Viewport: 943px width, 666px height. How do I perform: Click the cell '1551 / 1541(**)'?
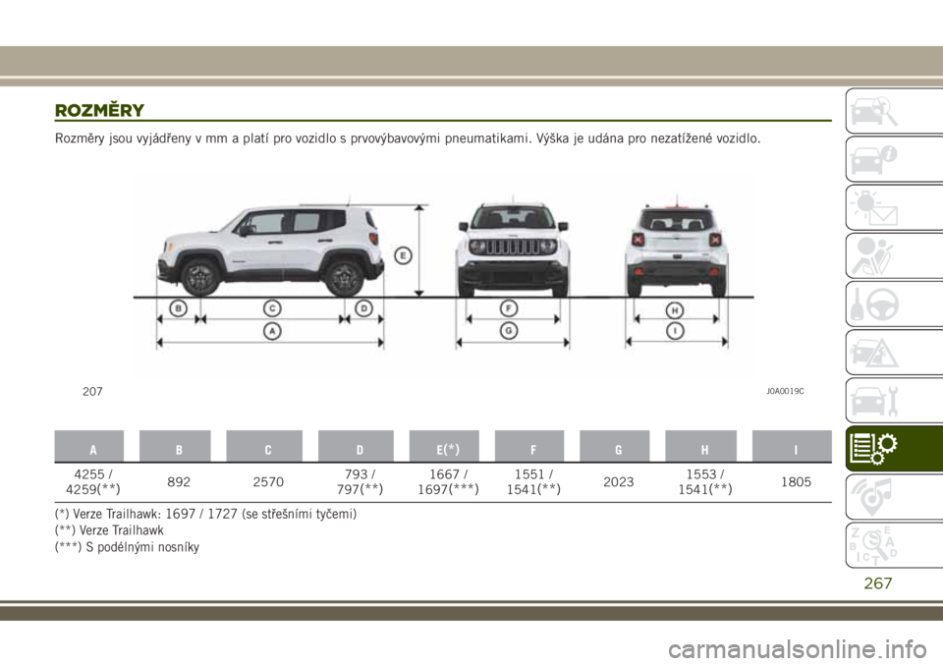pos(534,482)
